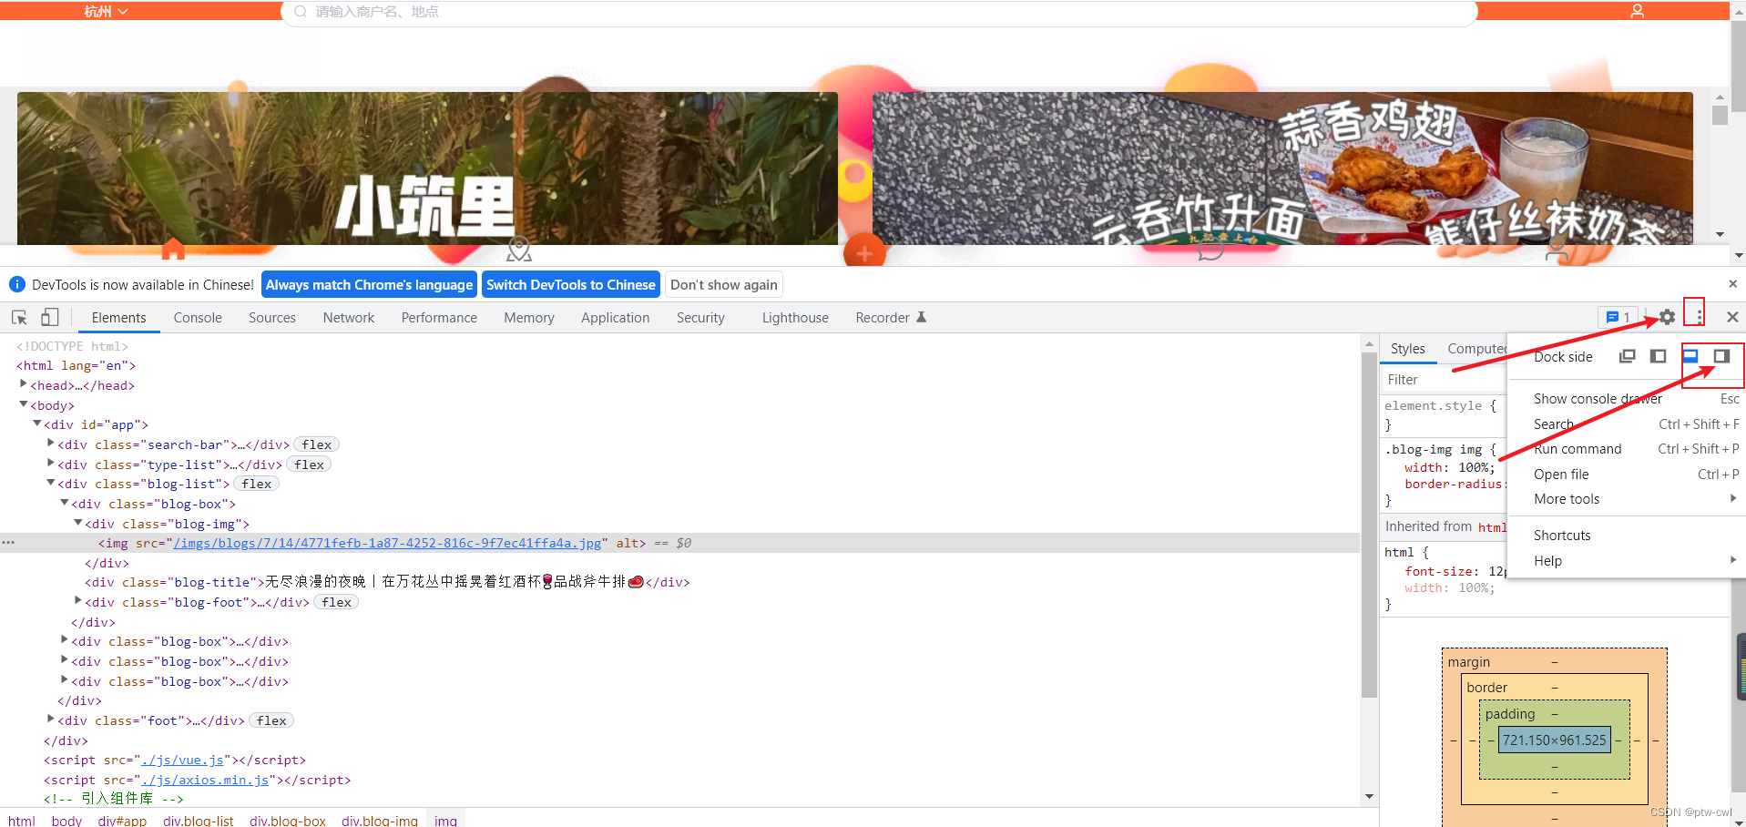Expand the head element node
This screenshot has width=1746, height=827.
click(23, 384)
